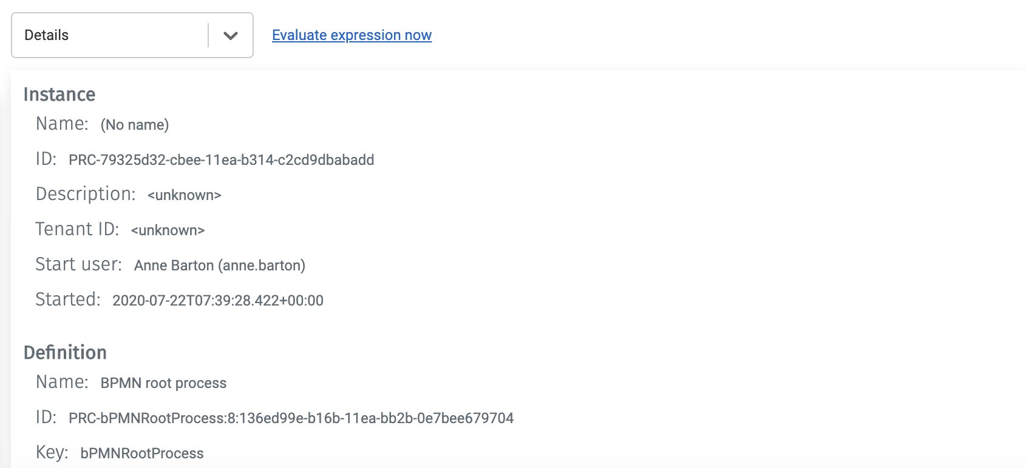Click the Evaluate expression now link

coord(352,35)
